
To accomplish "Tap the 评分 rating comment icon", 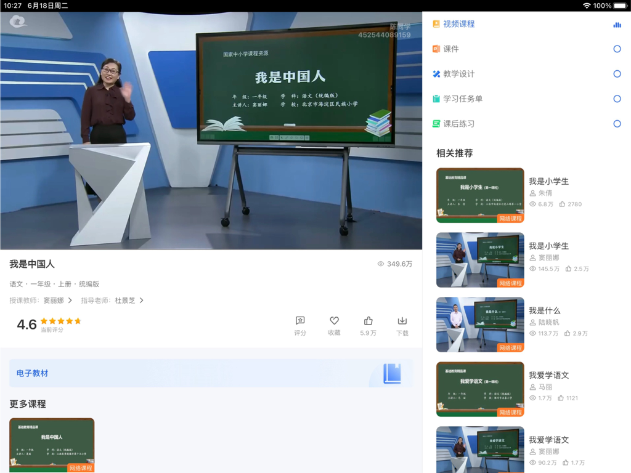I will [300, 321].
